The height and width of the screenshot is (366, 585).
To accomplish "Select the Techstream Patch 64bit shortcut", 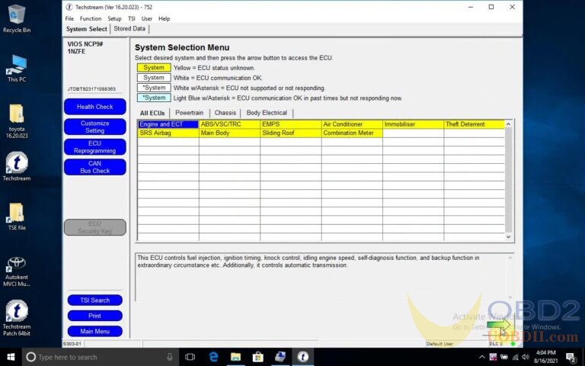I will pyautogui.click(x=17, y=318).
